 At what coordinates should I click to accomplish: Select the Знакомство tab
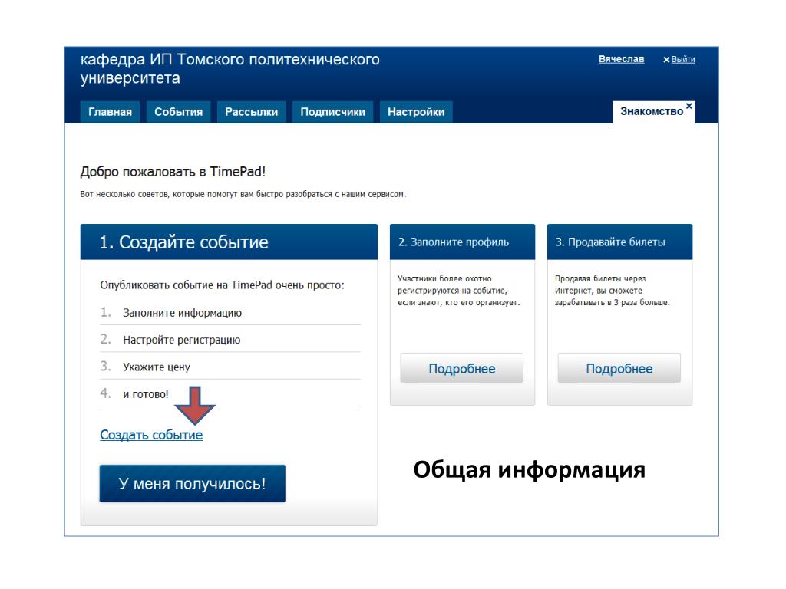pyautogui.click(x=651, y=112)
